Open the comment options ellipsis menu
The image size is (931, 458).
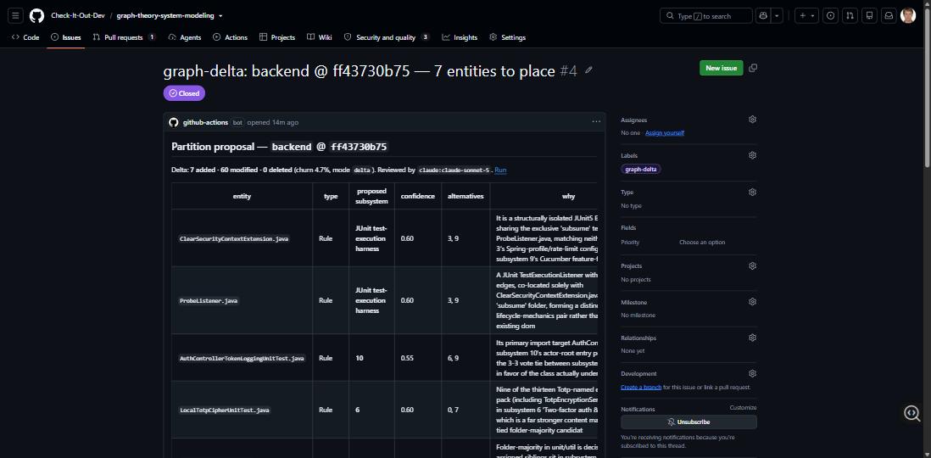[596, 122]
